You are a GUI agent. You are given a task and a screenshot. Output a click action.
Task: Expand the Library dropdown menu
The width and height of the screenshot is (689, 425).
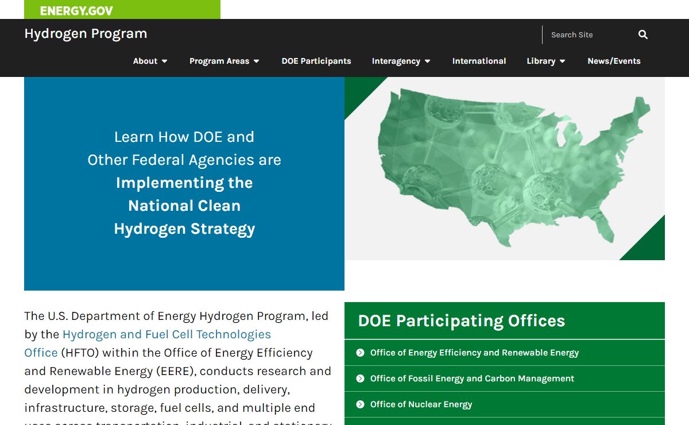545,61
